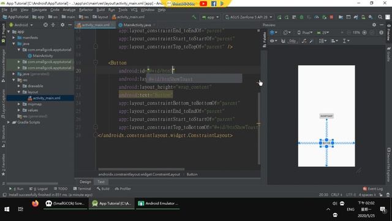Viewport: 392px width, 221px height.
Task: Open the Profiler gauge icon in toolbar
Action: (x=317, y=17)
